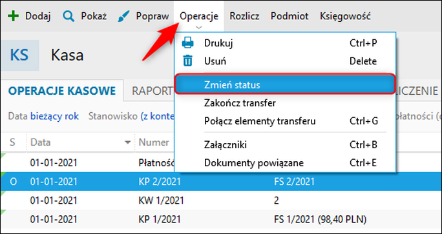Click the S column header
Screen dimensions: 442x234
tap(12, 142)
